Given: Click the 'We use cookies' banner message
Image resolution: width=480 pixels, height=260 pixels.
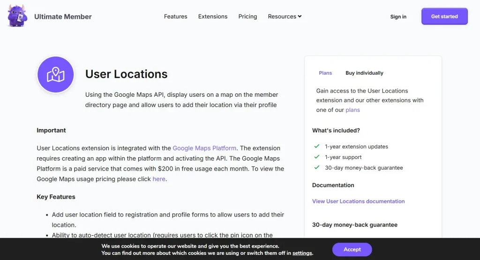Looking at the screenshot, I should [207, 250].
